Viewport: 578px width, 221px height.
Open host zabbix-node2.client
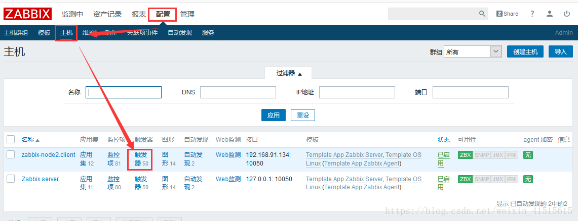48,154
